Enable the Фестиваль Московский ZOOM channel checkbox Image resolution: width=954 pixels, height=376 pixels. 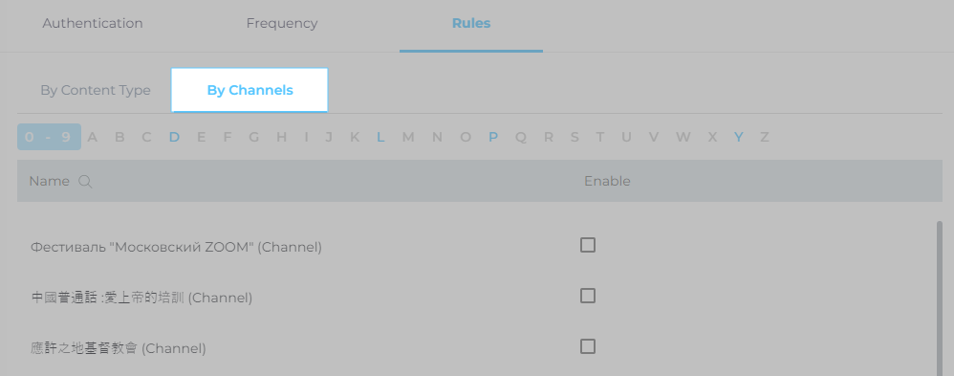coord(588,245)
